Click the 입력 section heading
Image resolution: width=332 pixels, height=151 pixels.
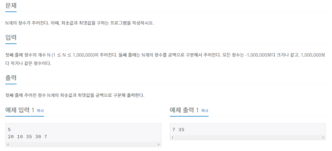[11, 38]
